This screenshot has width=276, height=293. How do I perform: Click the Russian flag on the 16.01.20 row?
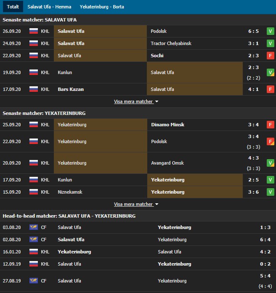point(34,252)
